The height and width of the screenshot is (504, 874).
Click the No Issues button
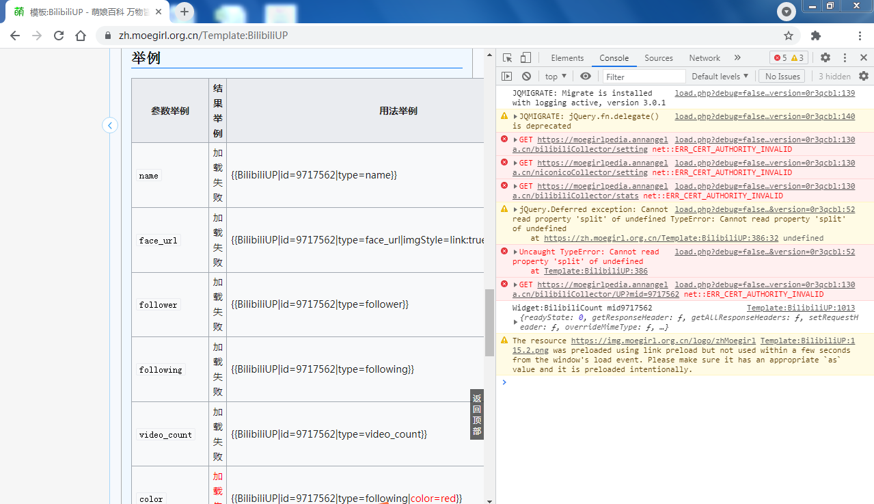point(782,77)
